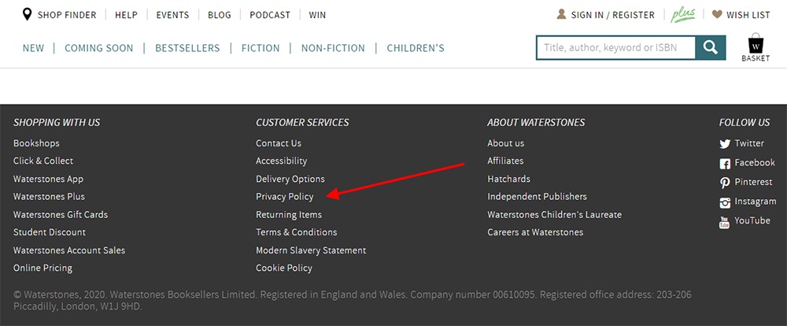This screenshot has height=326, width=787.
Task: Open Waterstones Account Sales link
Action: [x=69, y=250]
